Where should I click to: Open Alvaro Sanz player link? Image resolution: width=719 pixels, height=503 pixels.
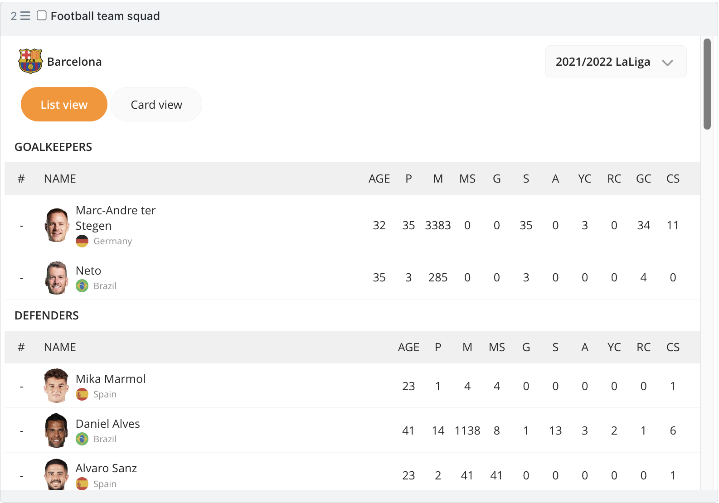point(107,468)
